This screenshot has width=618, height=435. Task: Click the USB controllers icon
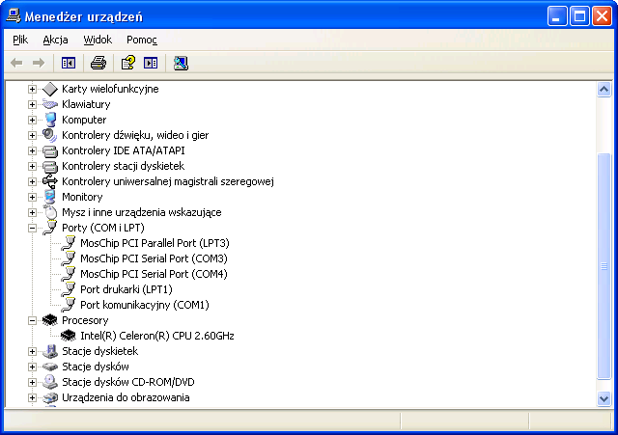point(49,181)
